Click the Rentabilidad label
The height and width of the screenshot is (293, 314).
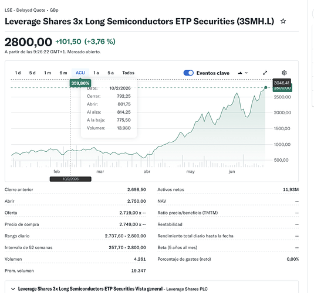tap(170, 224)
